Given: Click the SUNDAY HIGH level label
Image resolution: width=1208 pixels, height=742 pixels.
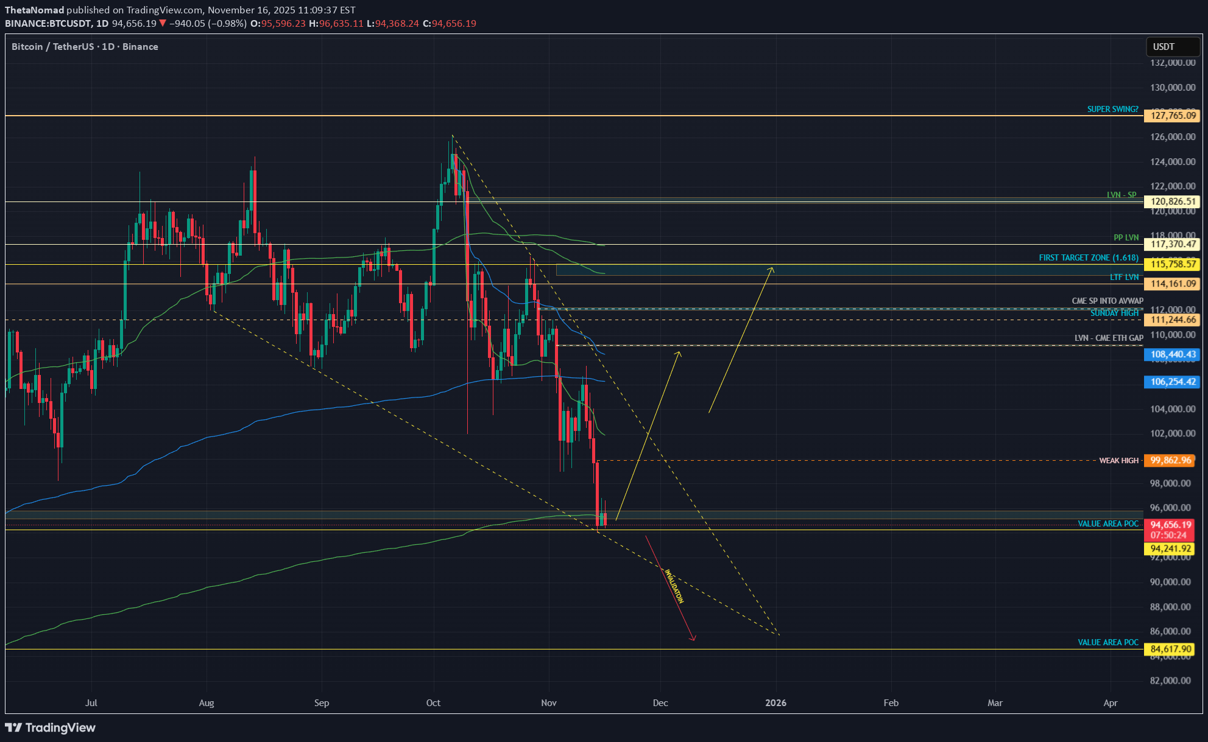Looking at the screenshot, I should click(x=1114, y=313).
